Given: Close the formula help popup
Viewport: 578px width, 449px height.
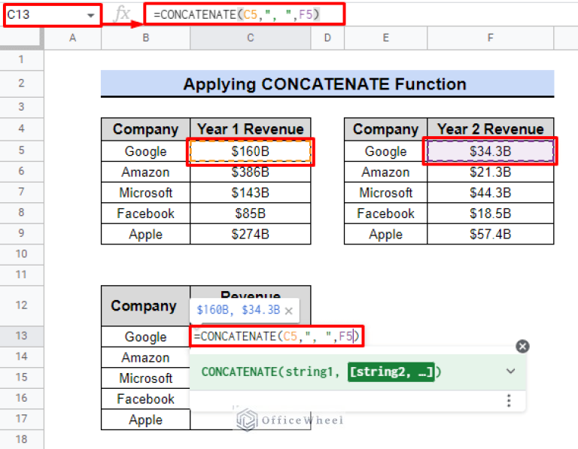Looking at the screenshot, I should click(522, 346).
